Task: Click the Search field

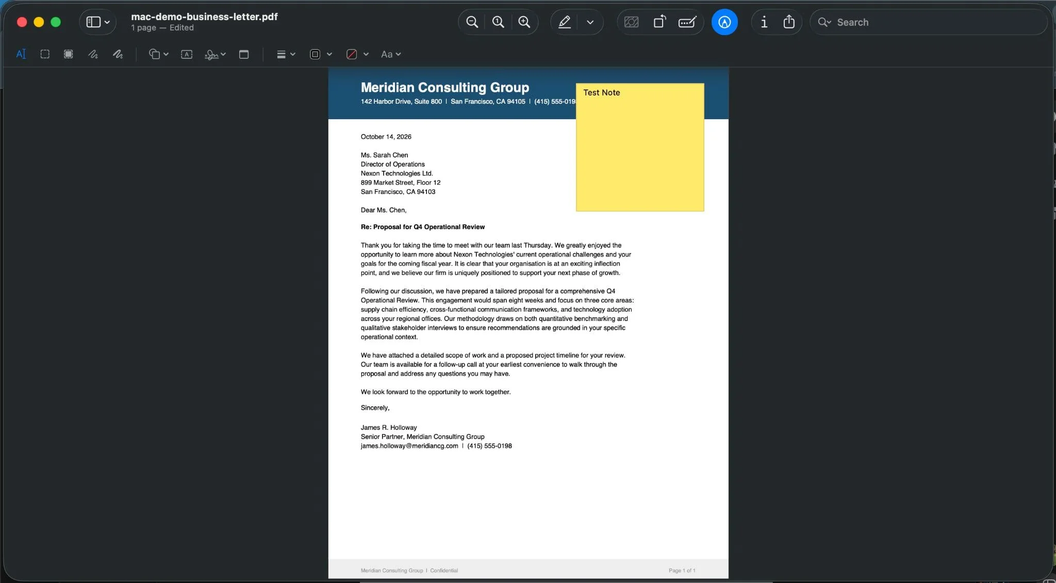Action: click(x=929, y=22)
